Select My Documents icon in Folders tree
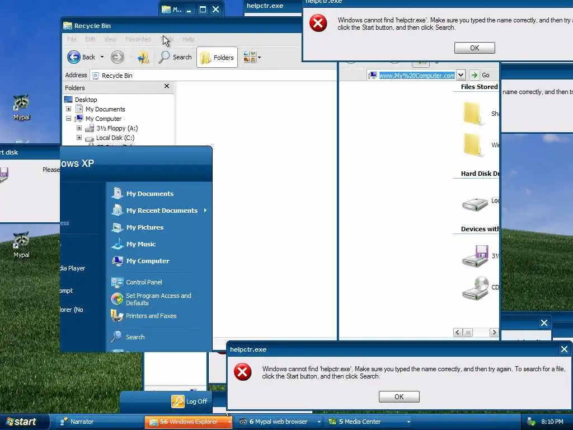This screenshot has height=430, width=573. (x=79, y=109)
